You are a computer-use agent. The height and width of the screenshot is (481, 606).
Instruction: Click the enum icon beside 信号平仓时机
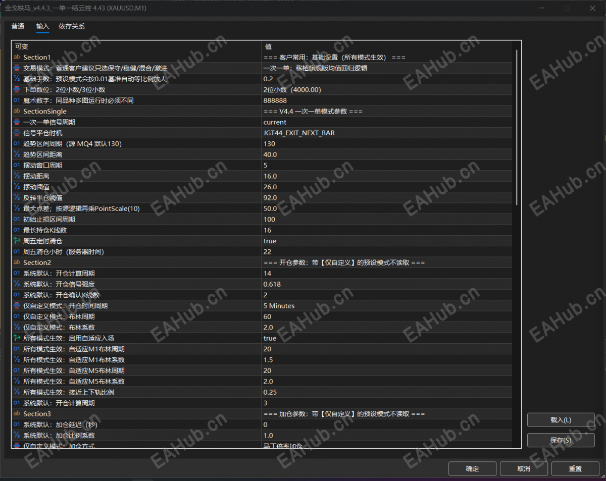click(x=17, y=133)
